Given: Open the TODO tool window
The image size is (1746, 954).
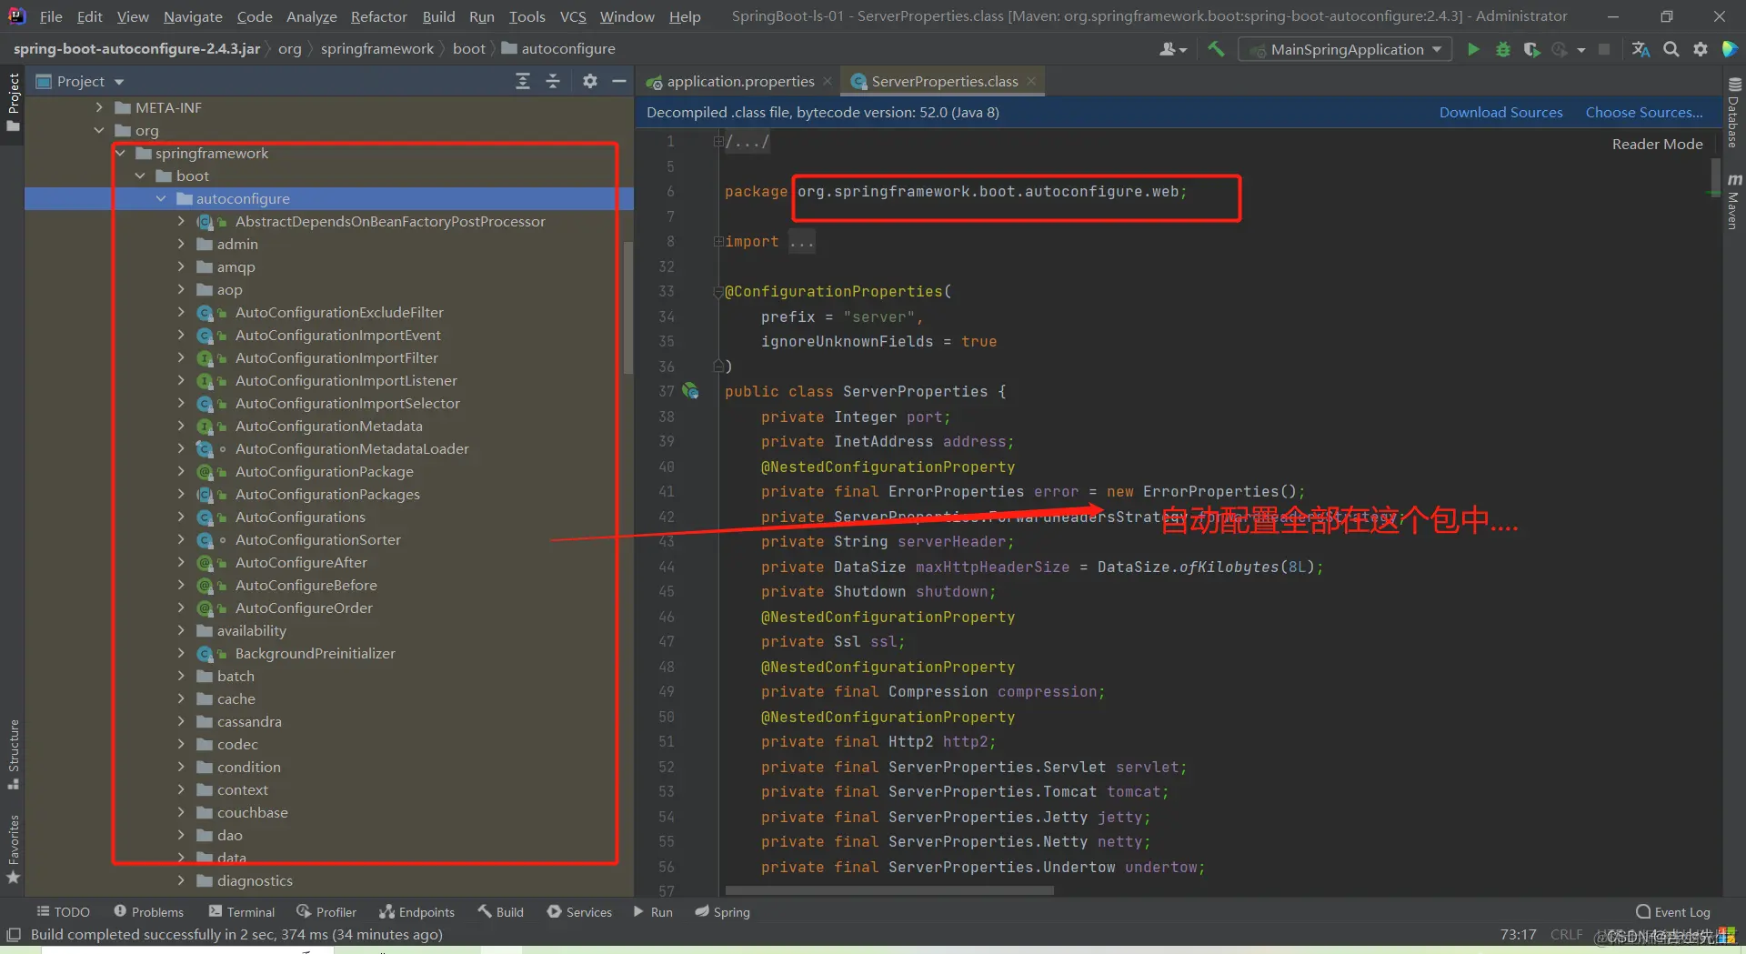Looking at the screenshot, I should click(x=64, y=912).
